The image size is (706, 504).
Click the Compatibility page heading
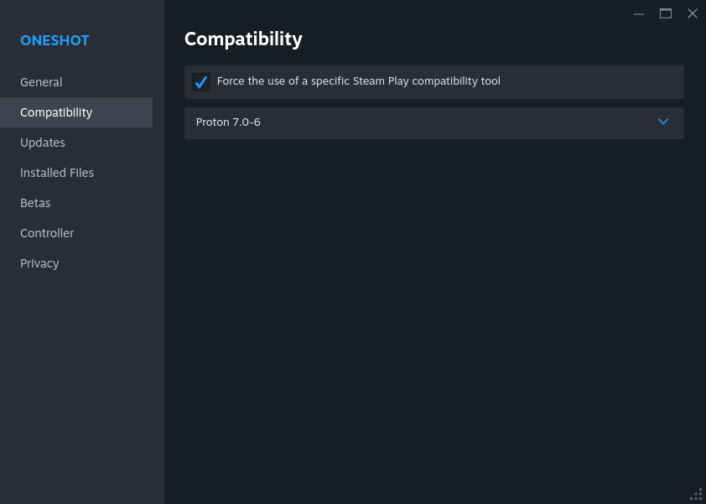(243, 39)
